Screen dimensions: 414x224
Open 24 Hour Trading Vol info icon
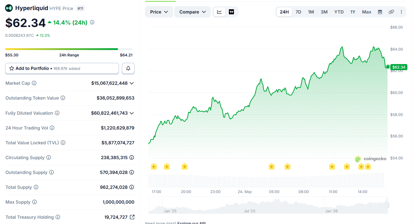(x=52, y=128)
